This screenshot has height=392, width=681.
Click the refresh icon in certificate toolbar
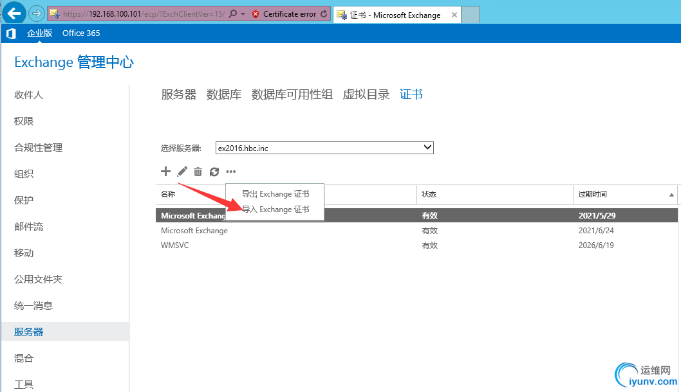(x=214, y=172)
